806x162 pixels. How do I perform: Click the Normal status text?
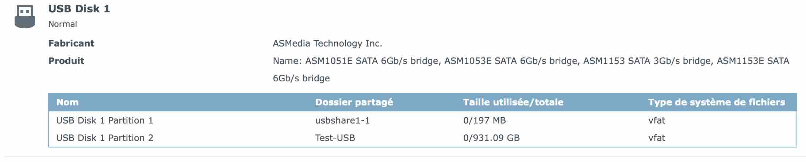coord(62,24)
